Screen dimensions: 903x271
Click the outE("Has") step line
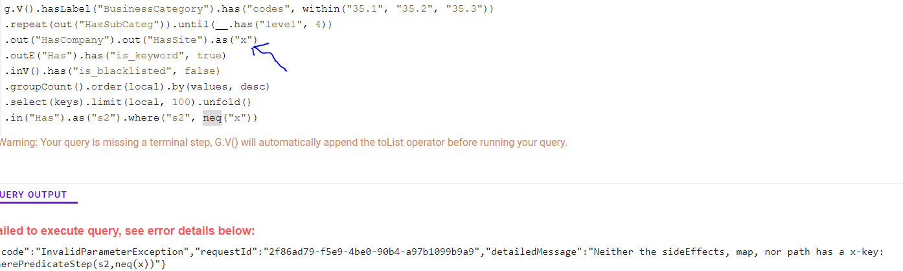[x=40, y=56]
